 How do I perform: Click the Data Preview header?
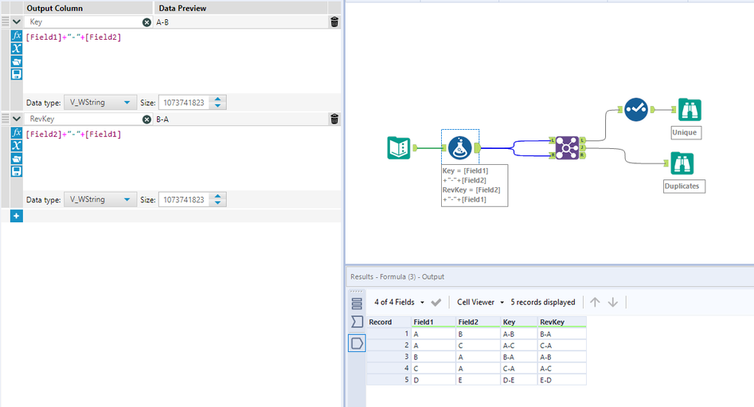point(182,8)
